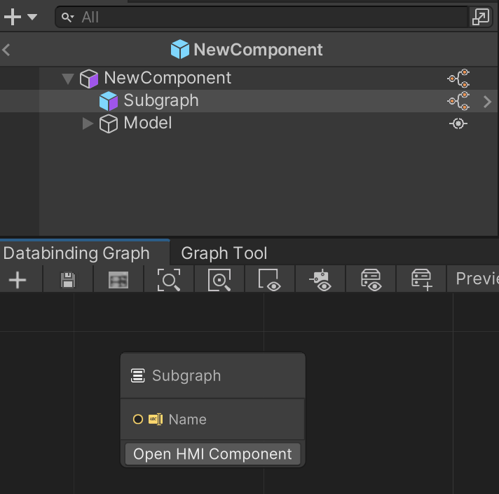
Task: Click the save floppy disk icon
Action: point(68,280)
